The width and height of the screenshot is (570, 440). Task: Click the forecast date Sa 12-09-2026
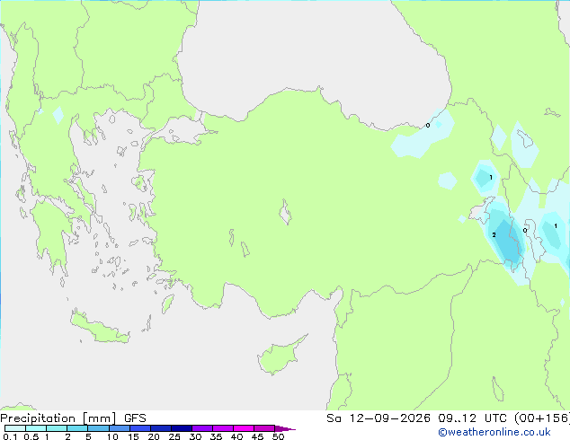tap(379, 418)
